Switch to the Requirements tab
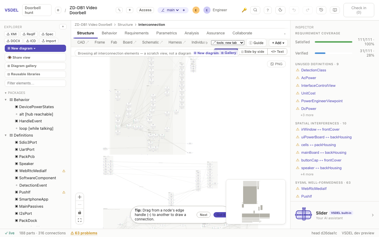Image resolution: width=379 pixels, height=237 pixels. pos(136,33)
